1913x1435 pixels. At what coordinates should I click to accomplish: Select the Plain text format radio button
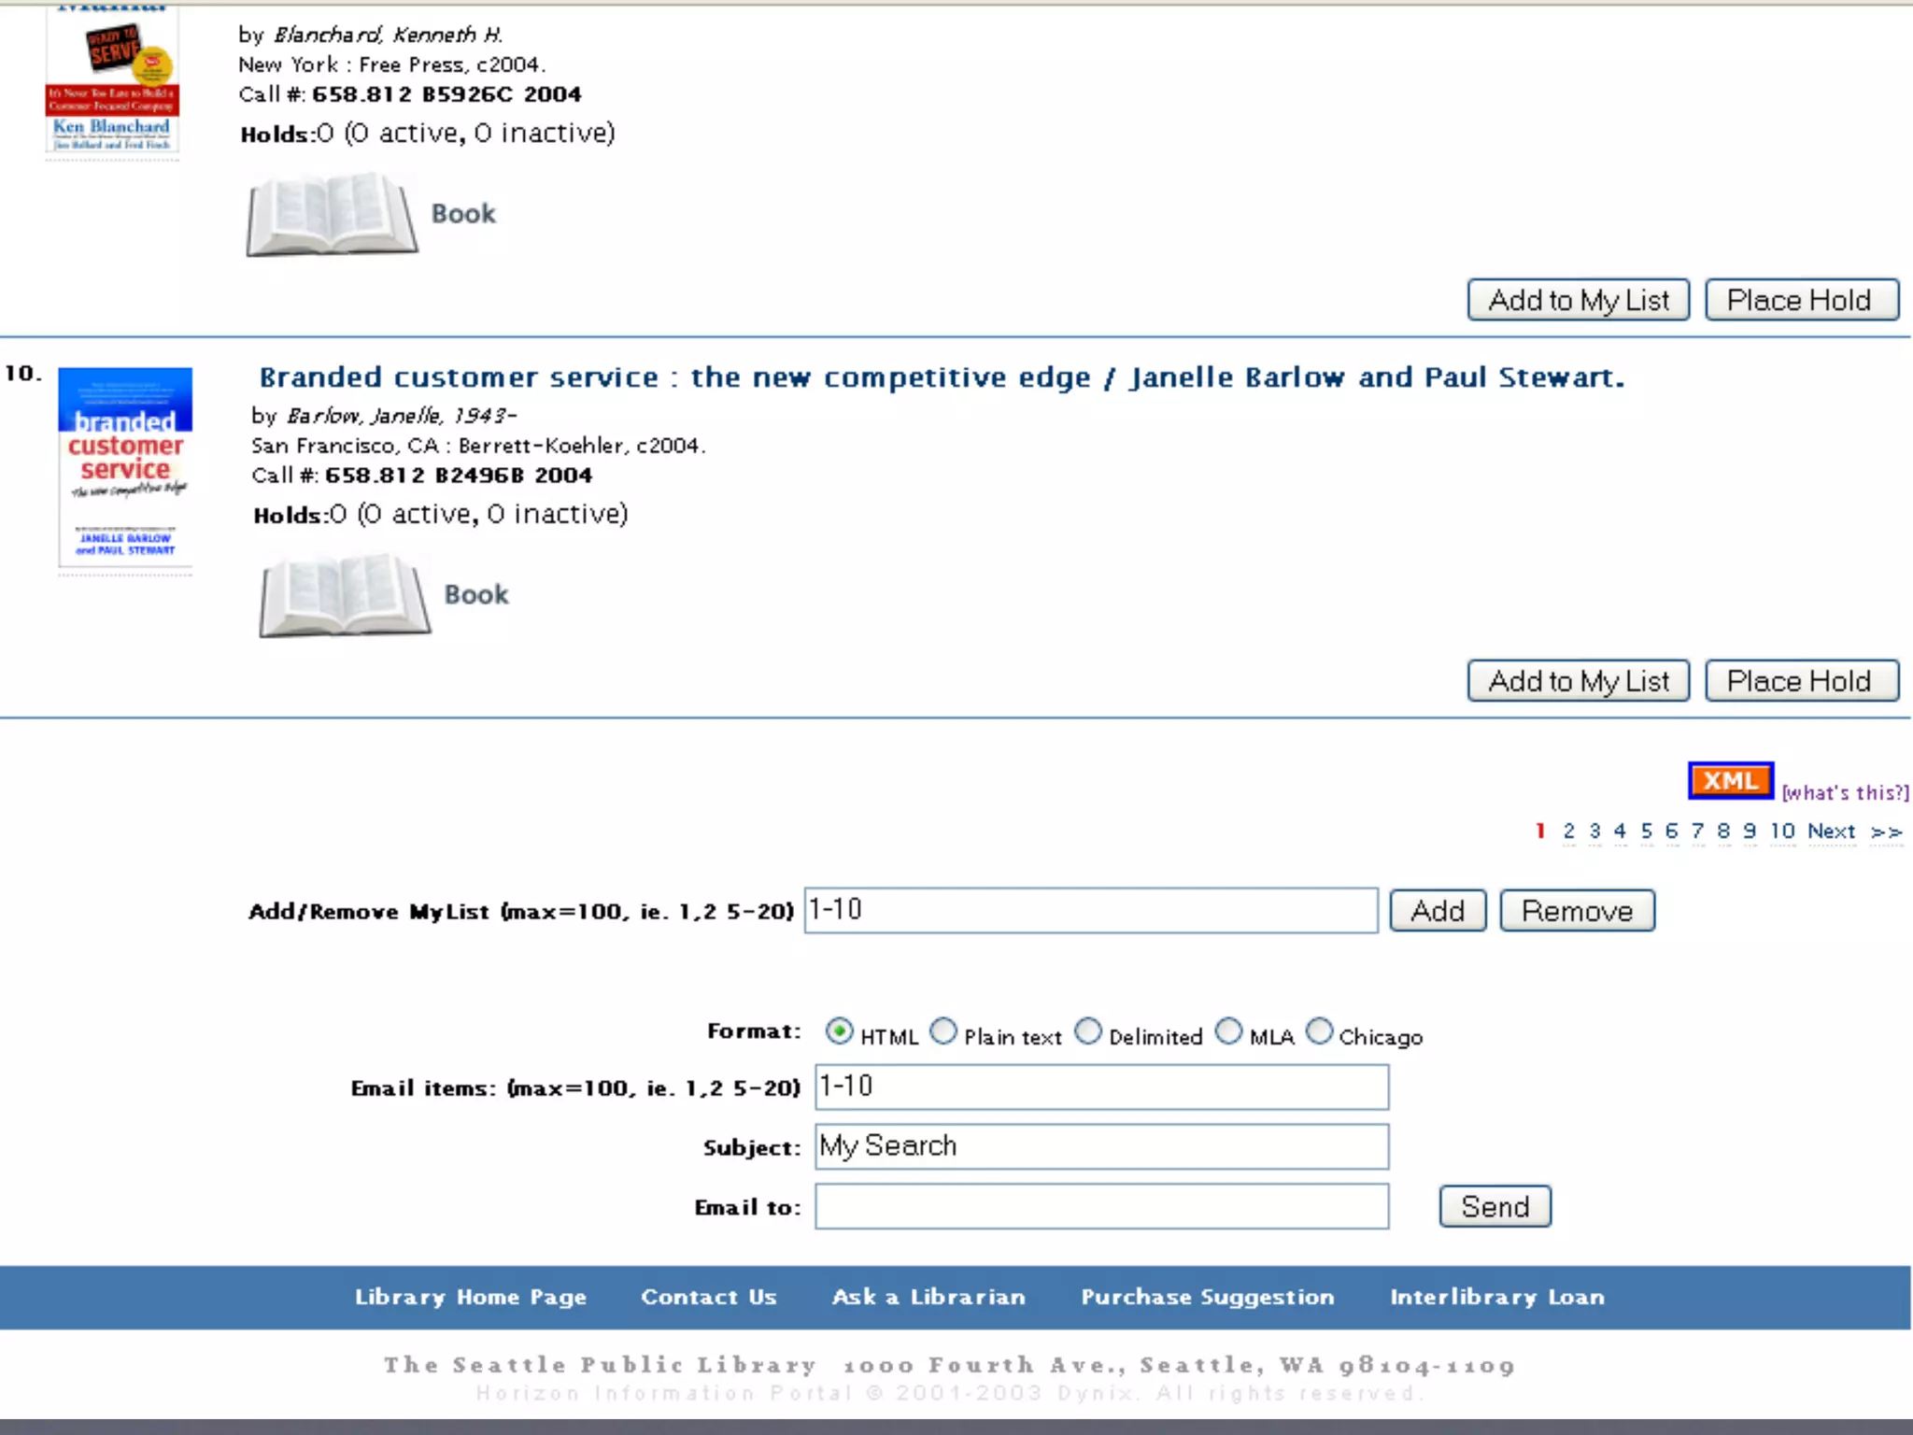coord(944,1031)
